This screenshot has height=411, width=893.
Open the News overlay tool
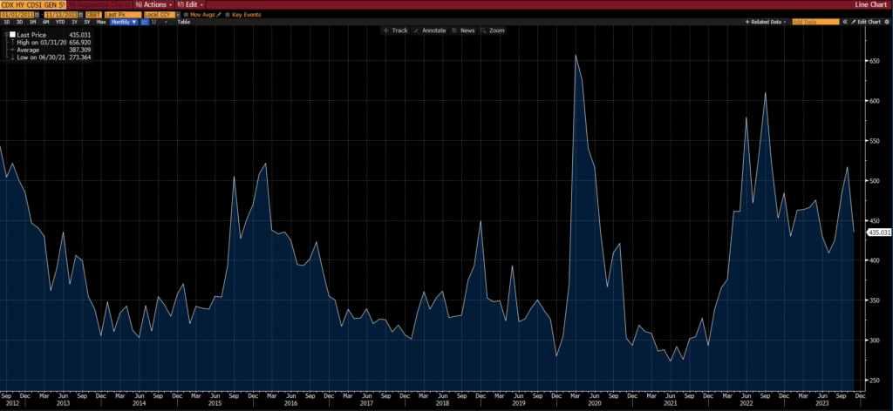click(x=467, y=30)
